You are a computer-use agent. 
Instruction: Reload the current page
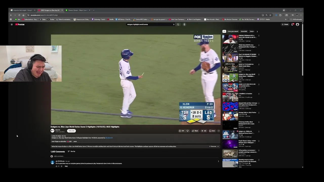(19, 15)
